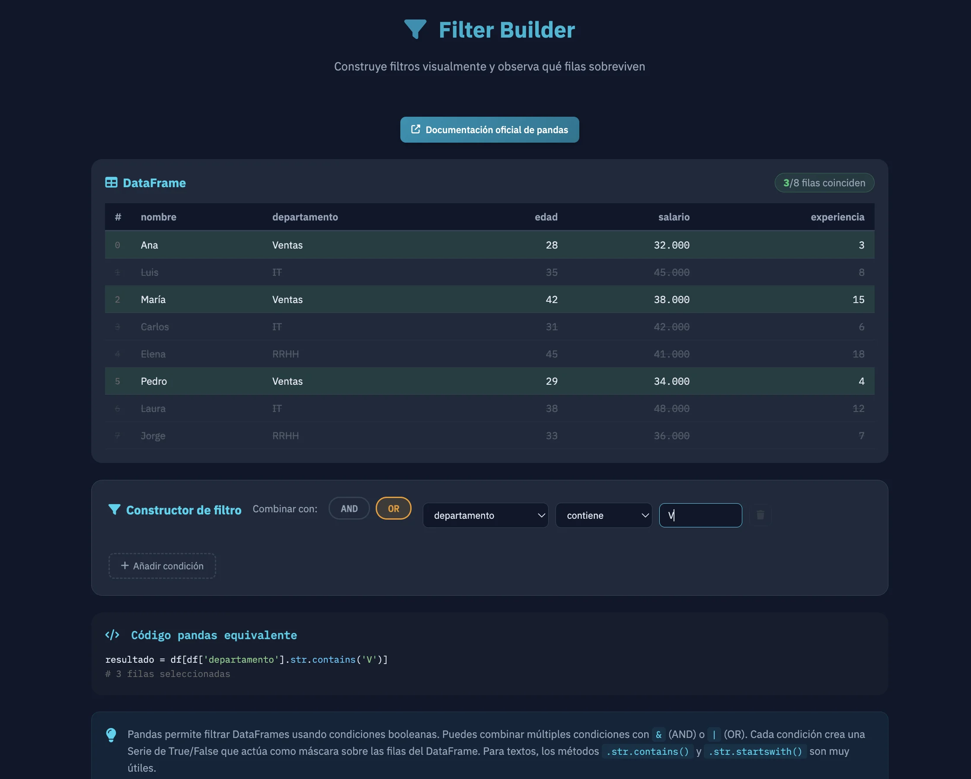Click the code brackets icon beside Código pandas
971x779 pixels.
112,635
